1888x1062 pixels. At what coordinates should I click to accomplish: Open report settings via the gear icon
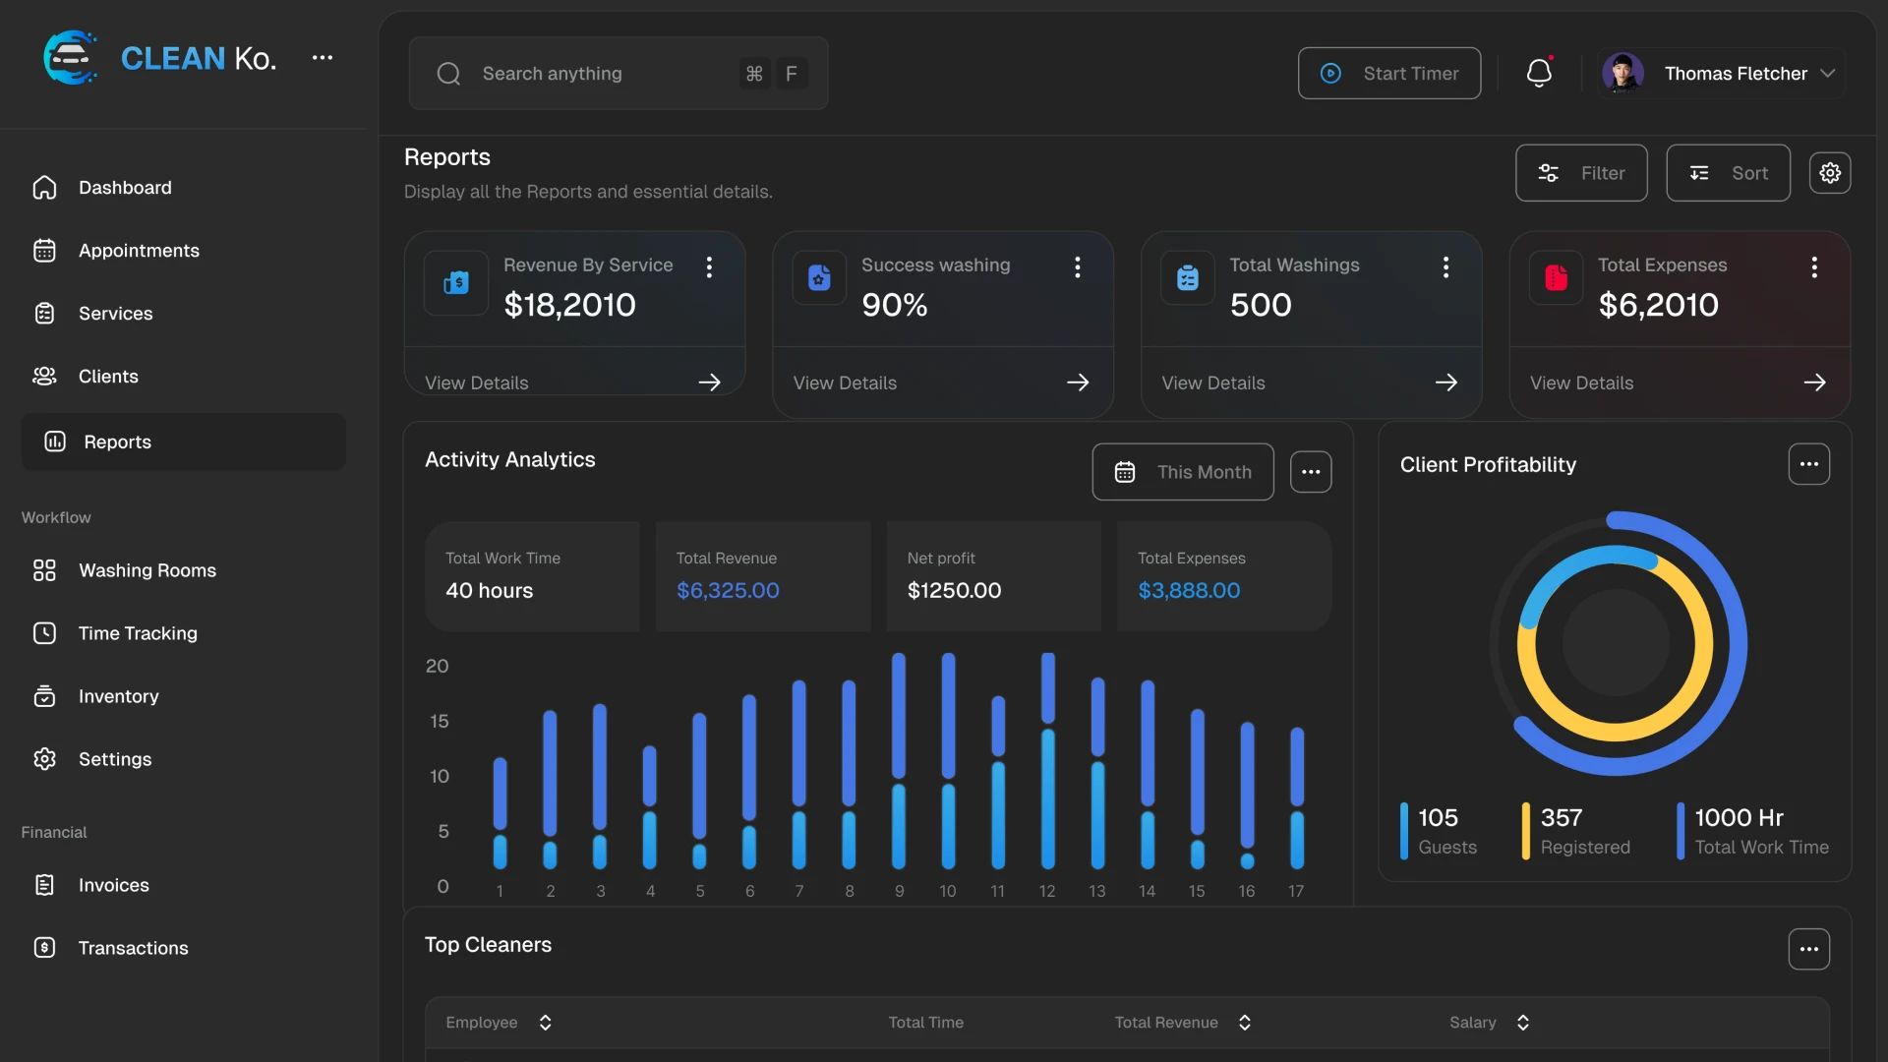[1830, 172]
